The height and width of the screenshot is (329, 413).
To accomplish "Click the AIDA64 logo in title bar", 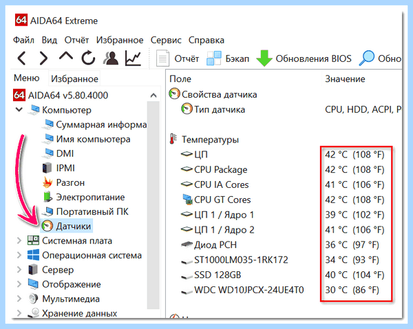I will pos(21,20).
